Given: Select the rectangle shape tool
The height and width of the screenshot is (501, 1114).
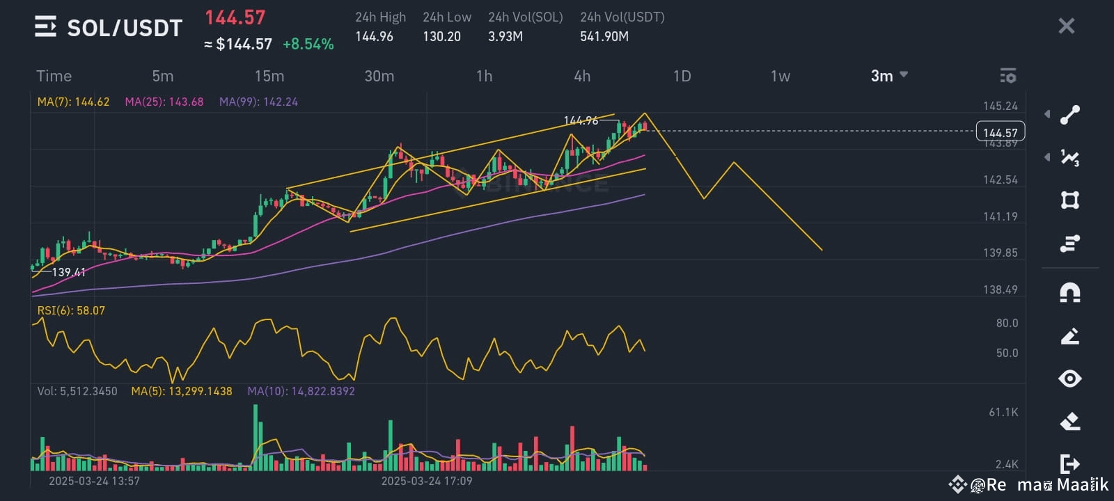Looking at the screenshot, I should click(1070, 200).
